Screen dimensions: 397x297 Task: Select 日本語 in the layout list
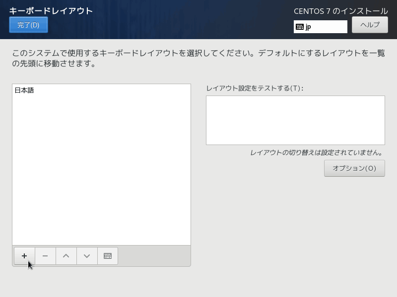click(x=24, y=91)
